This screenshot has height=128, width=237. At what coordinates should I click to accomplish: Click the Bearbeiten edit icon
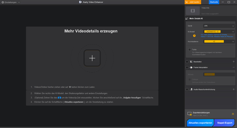click(x=191, y=62)
